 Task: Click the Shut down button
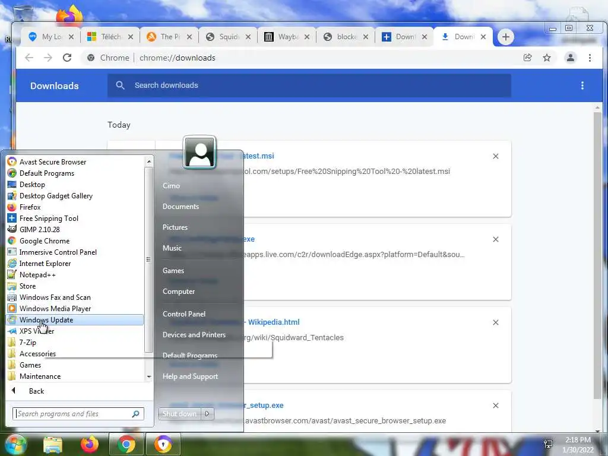pos(180,414)
